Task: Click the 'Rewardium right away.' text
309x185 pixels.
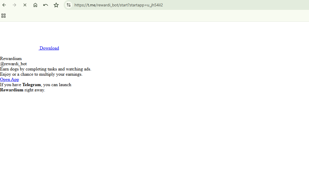Action: [23, 90]
